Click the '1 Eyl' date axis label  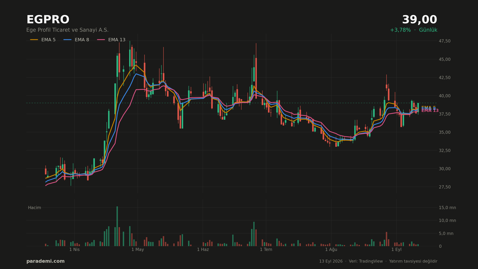click(396, 250)
